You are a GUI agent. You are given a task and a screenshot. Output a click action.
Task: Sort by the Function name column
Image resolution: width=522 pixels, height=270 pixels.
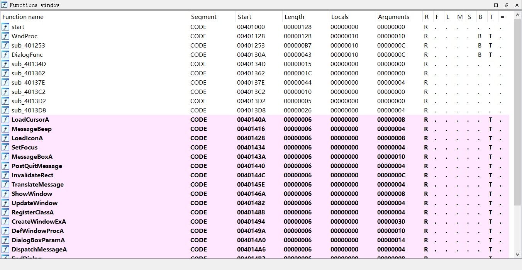coord(23,17)
